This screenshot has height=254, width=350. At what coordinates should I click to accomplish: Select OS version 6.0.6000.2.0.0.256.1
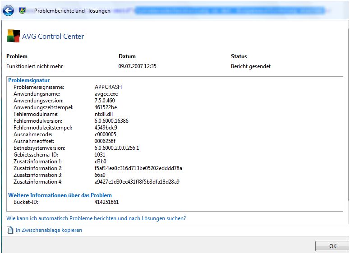pos(117,148)
